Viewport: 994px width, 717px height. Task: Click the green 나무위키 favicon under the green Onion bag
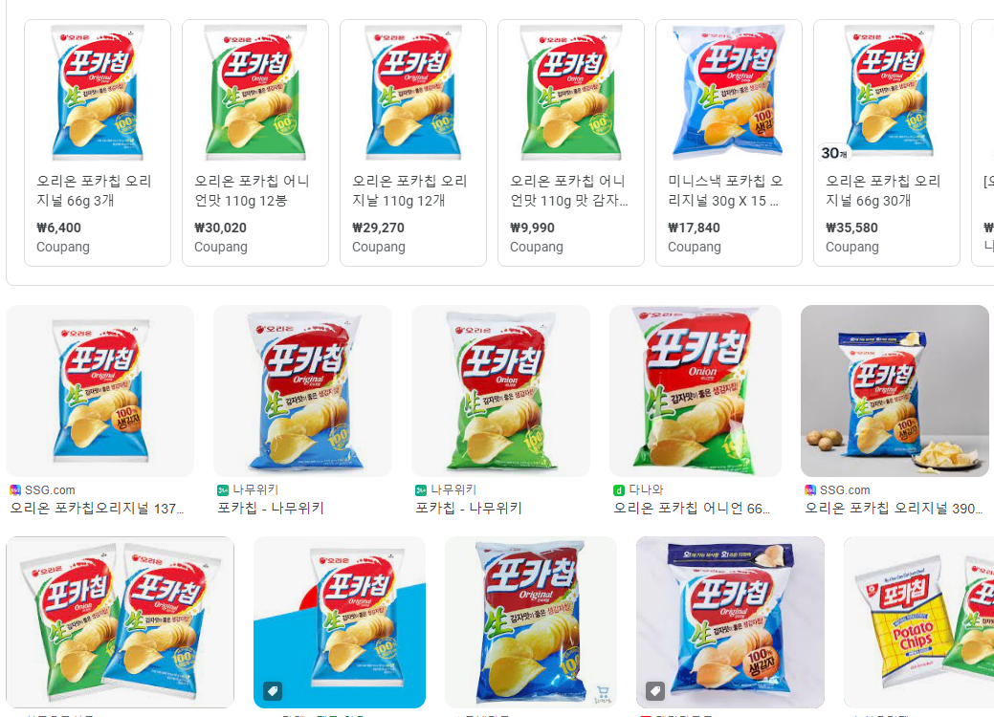click(420, 489)
